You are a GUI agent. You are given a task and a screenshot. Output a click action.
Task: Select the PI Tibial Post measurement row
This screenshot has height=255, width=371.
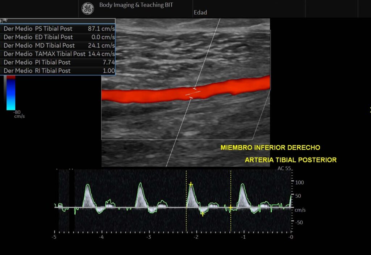pos(58,62)
